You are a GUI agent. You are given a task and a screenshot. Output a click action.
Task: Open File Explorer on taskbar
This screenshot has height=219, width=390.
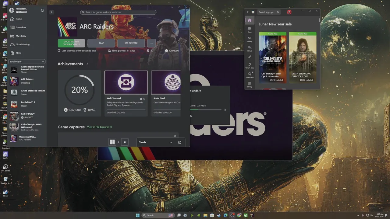pyautogui.click(x=205, y=215)
